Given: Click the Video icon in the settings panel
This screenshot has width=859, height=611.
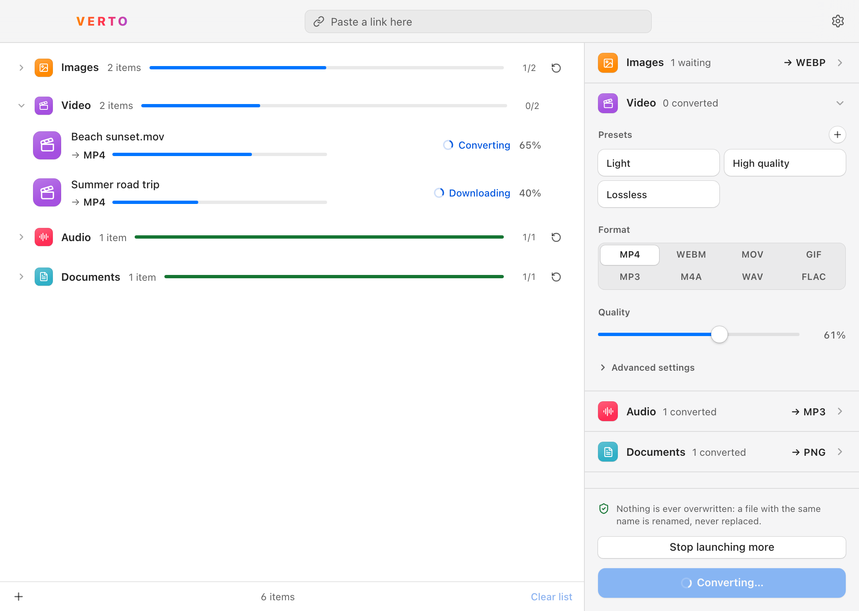Looking at the screenshot, I should coord(608,103).
